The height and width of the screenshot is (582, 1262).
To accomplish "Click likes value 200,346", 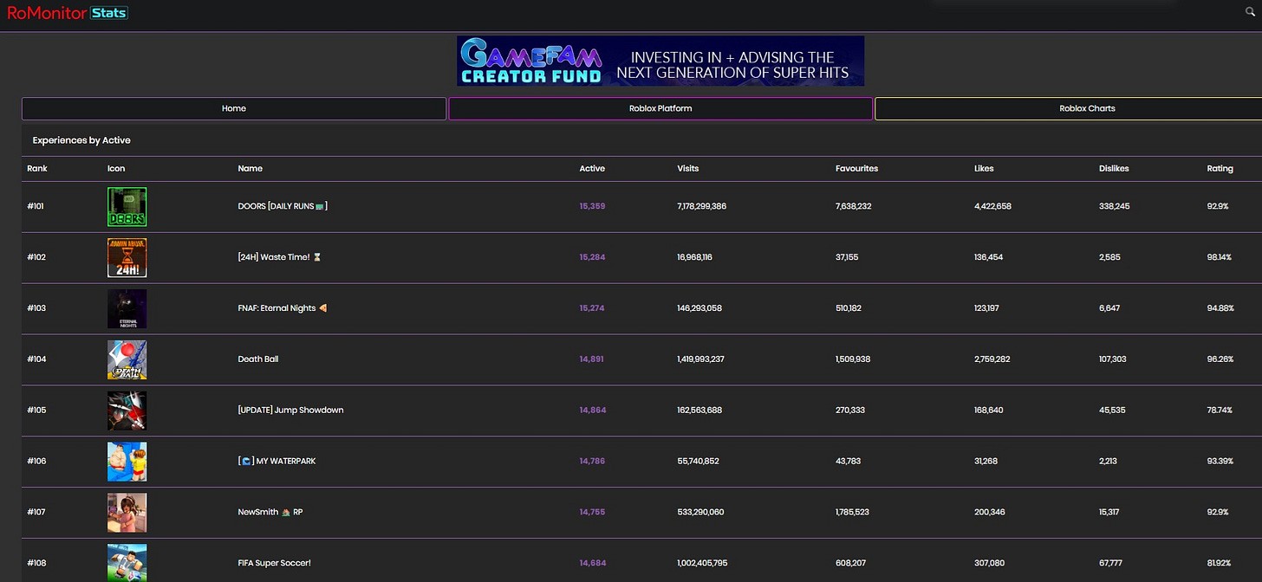I will [x=990, y=512].
